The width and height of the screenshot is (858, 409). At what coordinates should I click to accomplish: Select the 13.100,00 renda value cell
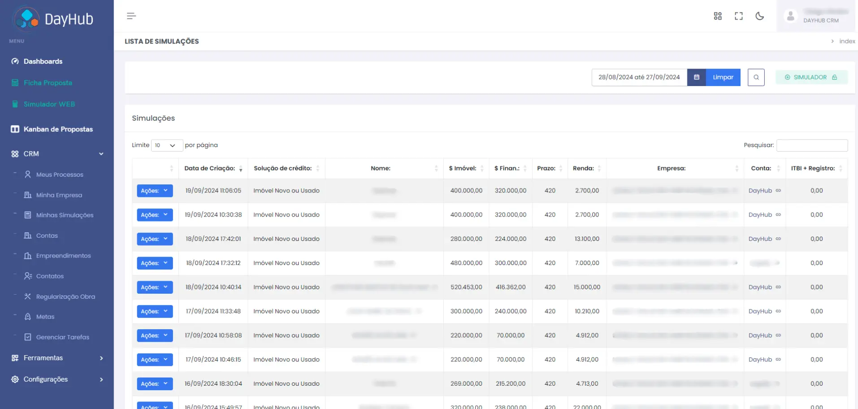[x=587, y=239]
